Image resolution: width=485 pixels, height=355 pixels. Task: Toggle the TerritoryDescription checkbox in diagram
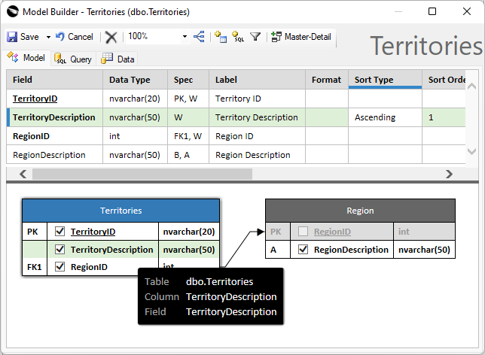59,249
